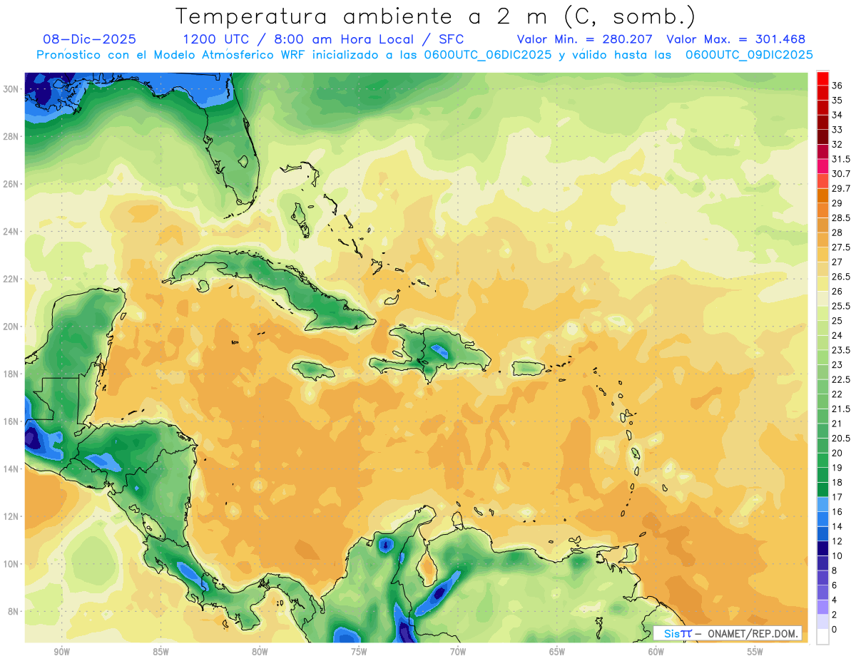Click the 75W longitude label
Viewport: 856px width, 661px height.
359,652
